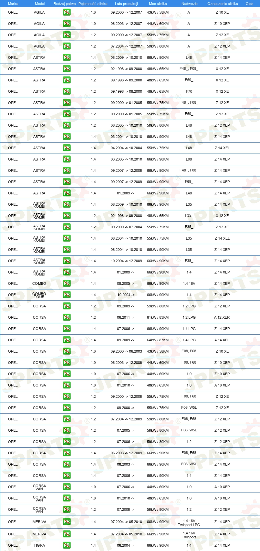Click the Rodzaj paliwa column header
Screen dimensions: 260x551
tap(65, 4)
